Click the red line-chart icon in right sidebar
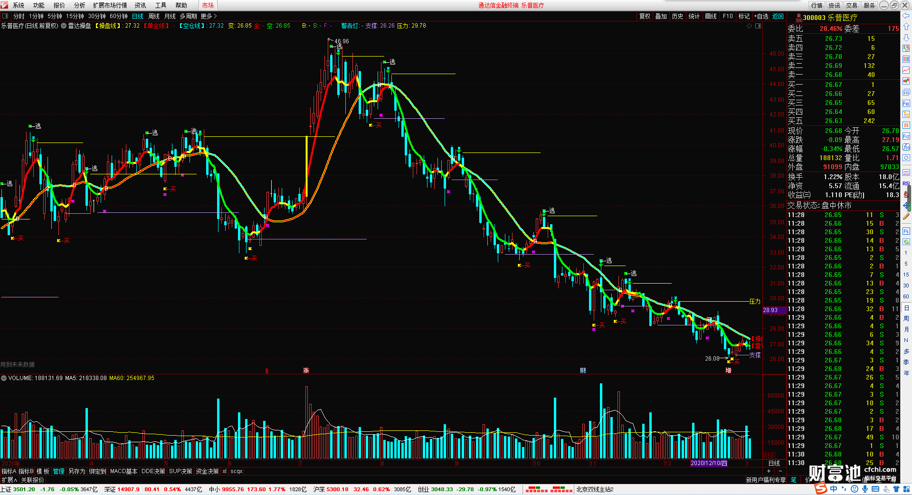This screenshot has height=495, width=912. (x=906, y=70)
